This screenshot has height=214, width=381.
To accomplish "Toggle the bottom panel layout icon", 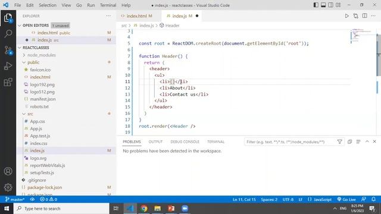I will [x=323, y=5].
